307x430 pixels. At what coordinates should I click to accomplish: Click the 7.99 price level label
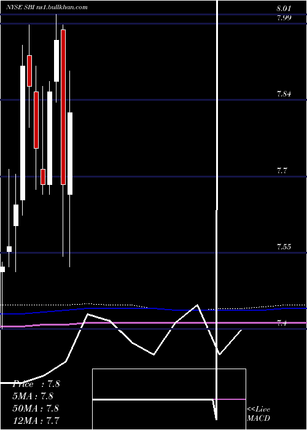[x=284, y=18]
